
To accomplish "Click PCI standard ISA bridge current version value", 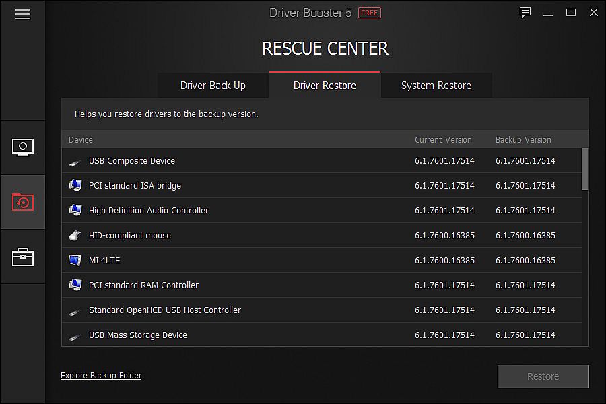I will pyautogui.click(x=444, y=186).
